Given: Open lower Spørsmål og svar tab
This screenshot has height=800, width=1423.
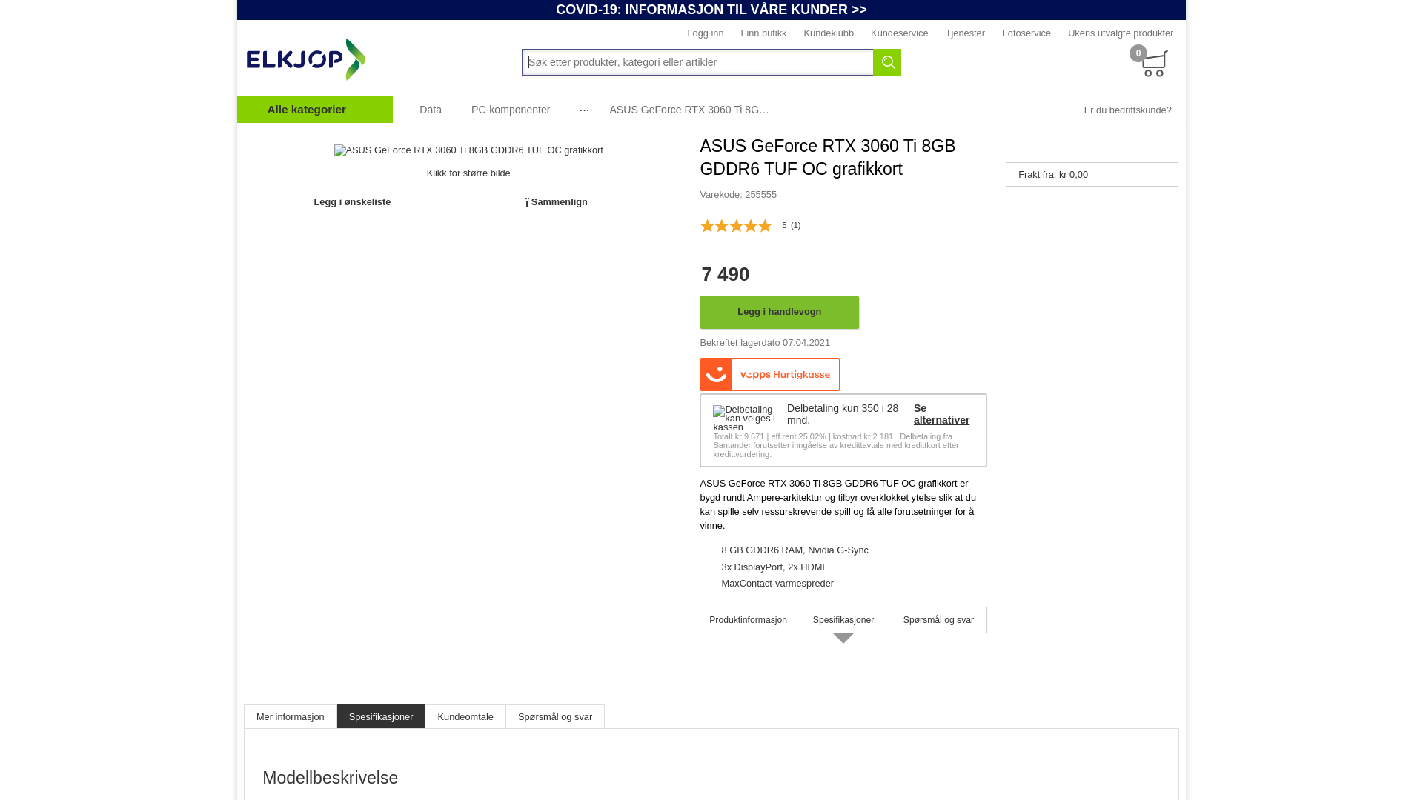Looking at the screenshot, I should point(555,716).
